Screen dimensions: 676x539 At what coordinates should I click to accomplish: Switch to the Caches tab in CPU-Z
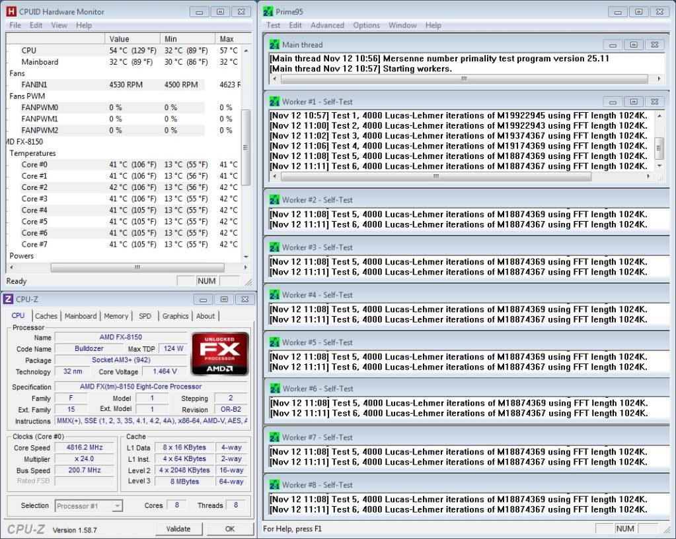coord(46,316)
